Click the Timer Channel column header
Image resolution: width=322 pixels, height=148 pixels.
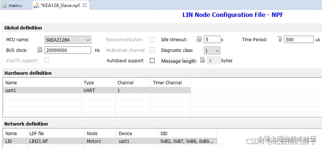(x=170, y=82)
